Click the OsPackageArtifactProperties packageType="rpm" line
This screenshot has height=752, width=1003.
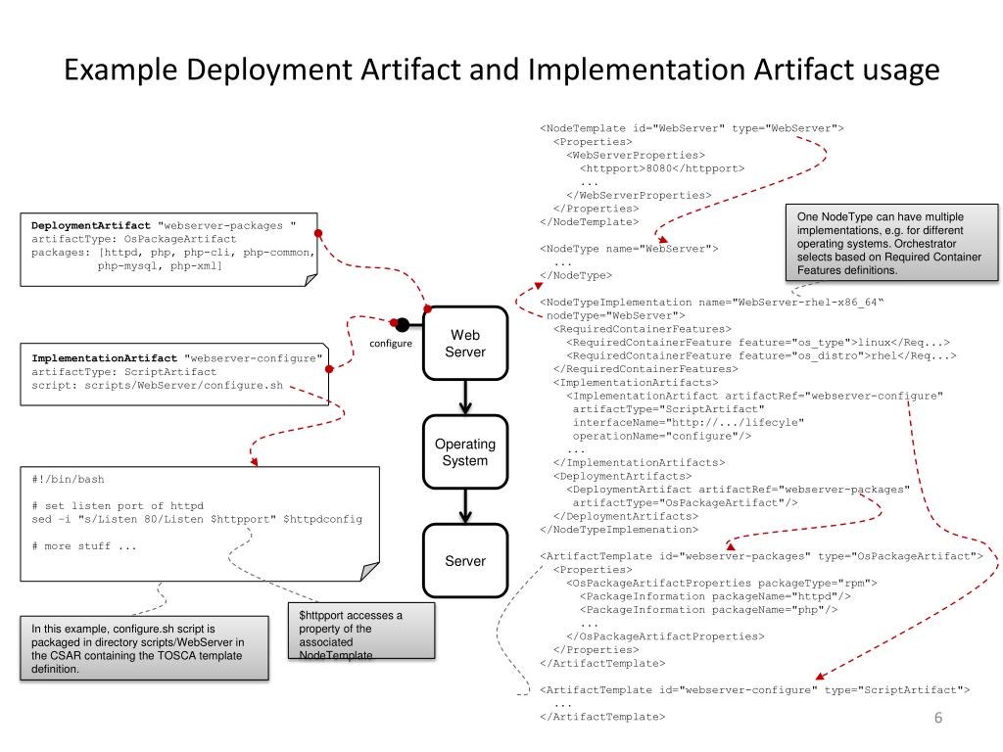[722, 584]
